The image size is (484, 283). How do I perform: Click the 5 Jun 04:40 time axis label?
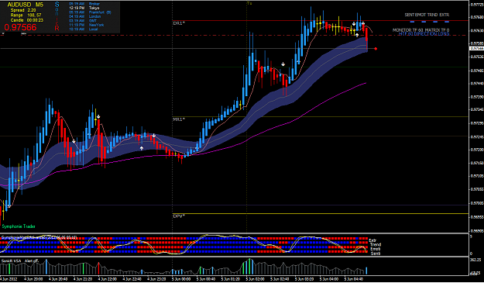[354, 279]
